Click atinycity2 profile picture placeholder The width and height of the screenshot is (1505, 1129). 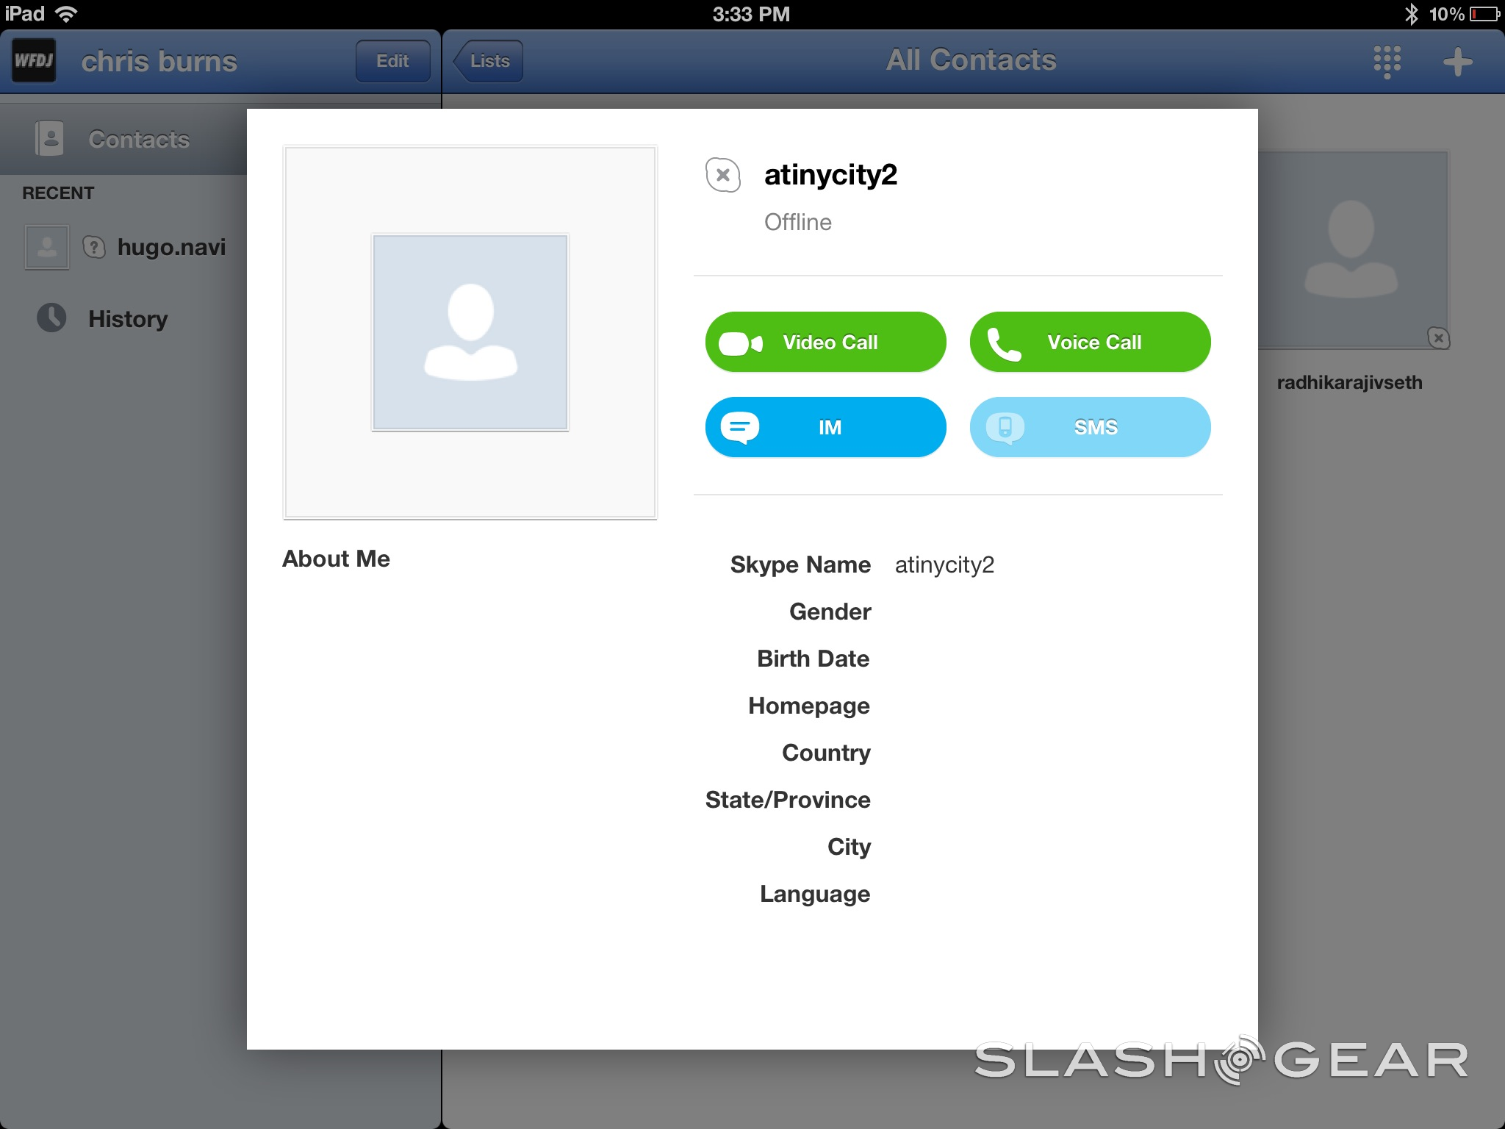click(470, 332)
